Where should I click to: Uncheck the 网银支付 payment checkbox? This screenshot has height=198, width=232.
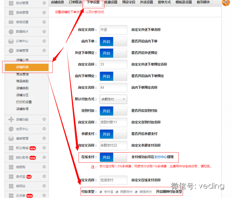pos(117,192)
